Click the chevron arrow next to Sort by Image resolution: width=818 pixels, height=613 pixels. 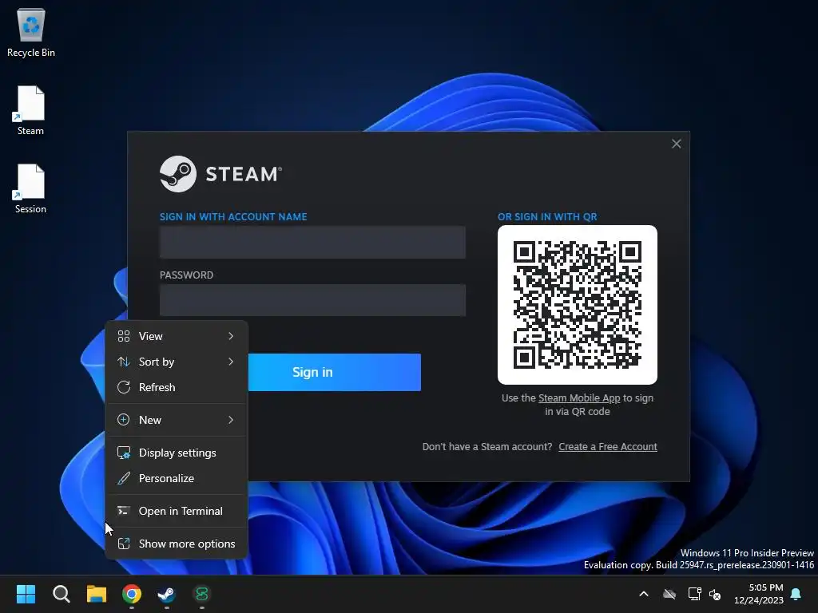[x=231, y=362]
